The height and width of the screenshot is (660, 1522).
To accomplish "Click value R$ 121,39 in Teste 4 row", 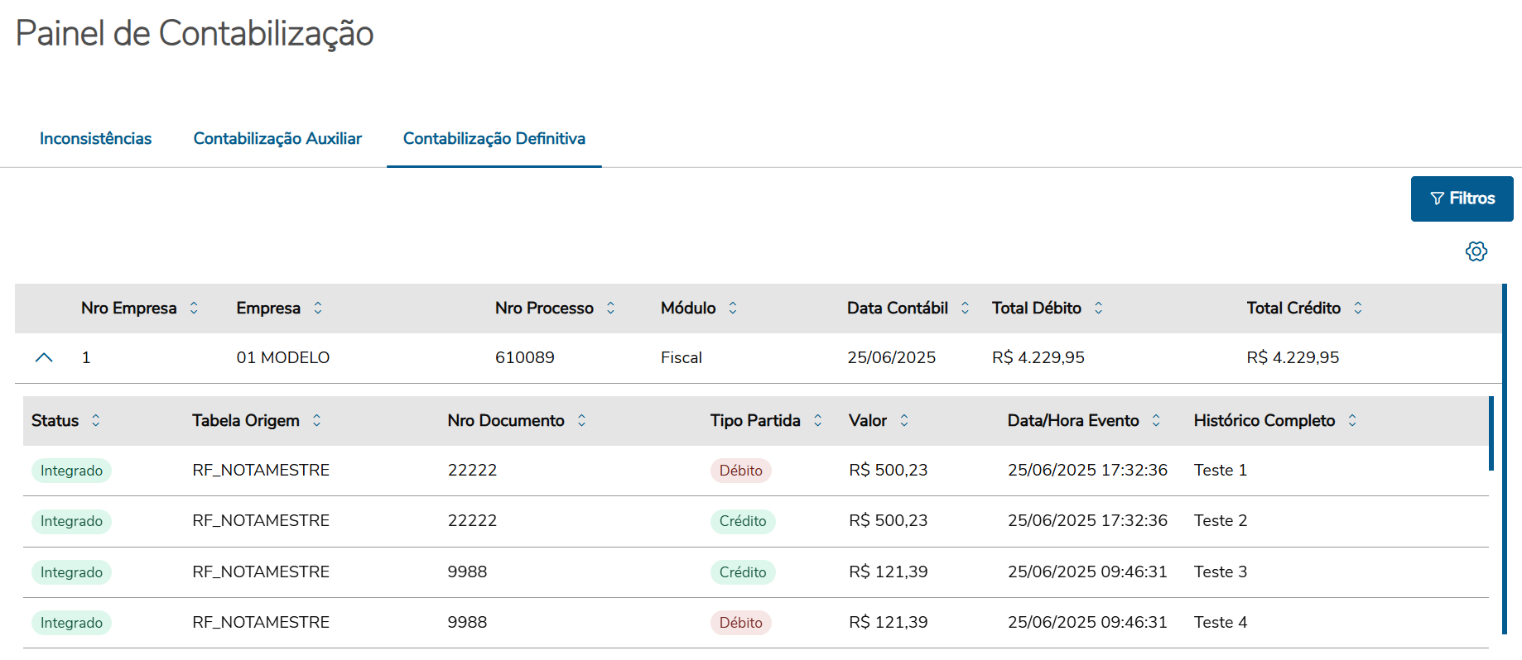I will click(889, 622).
